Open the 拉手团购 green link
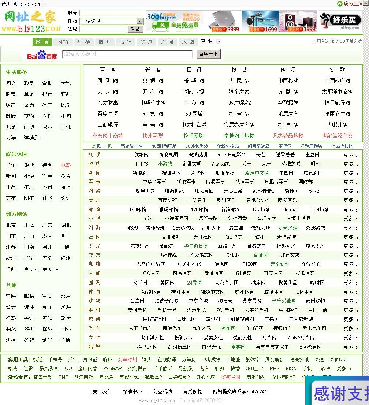This screenshot has width=369, height=405. pos(194,136)
